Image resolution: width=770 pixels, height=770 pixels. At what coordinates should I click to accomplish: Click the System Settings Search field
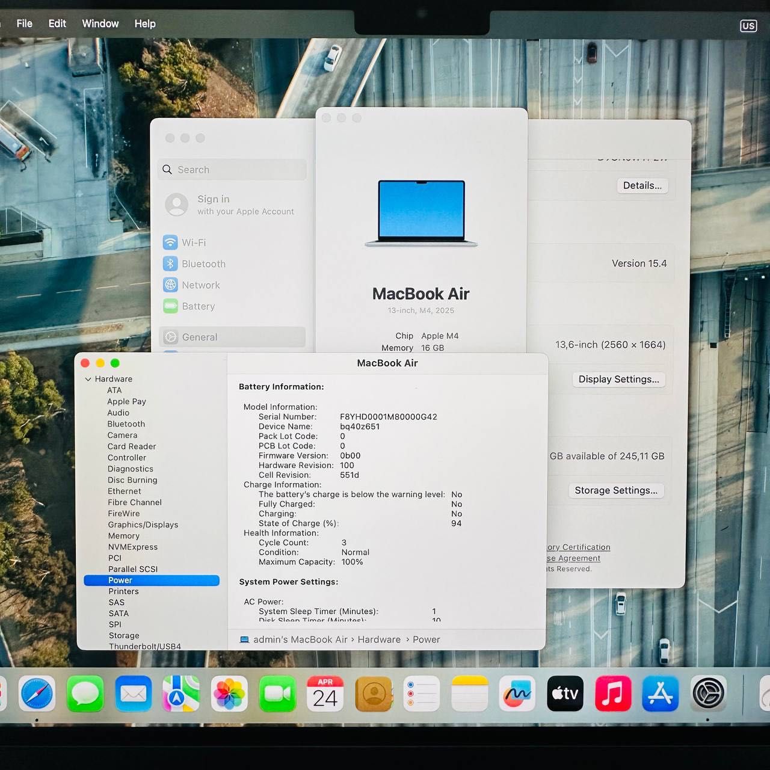point(232,170)
